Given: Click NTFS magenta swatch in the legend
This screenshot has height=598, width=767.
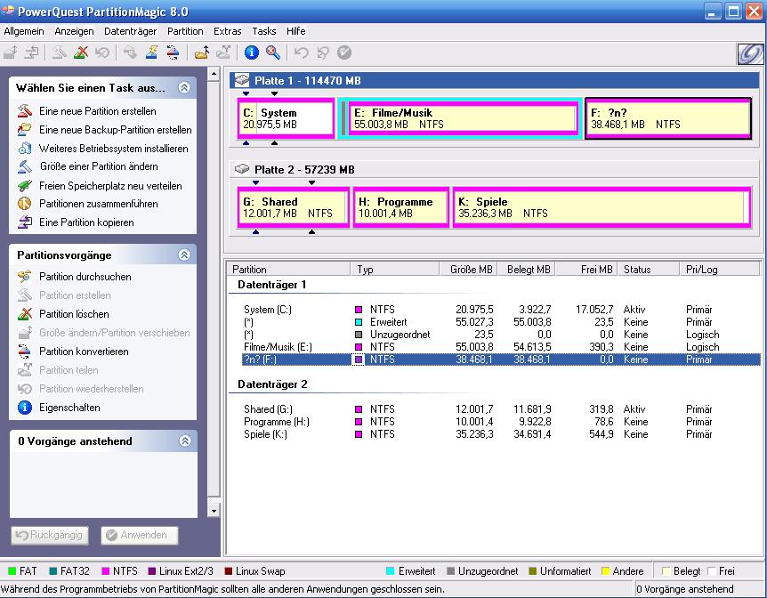Looking at the screenshot, I should pyautogui.click(x=105, y=571).
